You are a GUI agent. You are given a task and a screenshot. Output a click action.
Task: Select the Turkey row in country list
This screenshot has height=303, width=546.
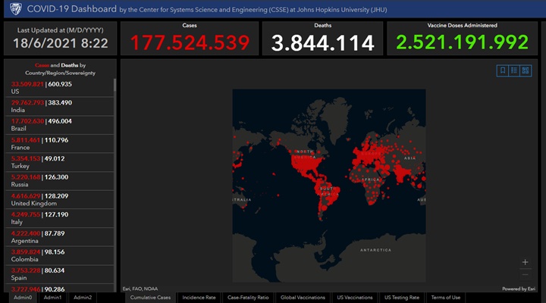pyautogui.click(x=59, y=162)
